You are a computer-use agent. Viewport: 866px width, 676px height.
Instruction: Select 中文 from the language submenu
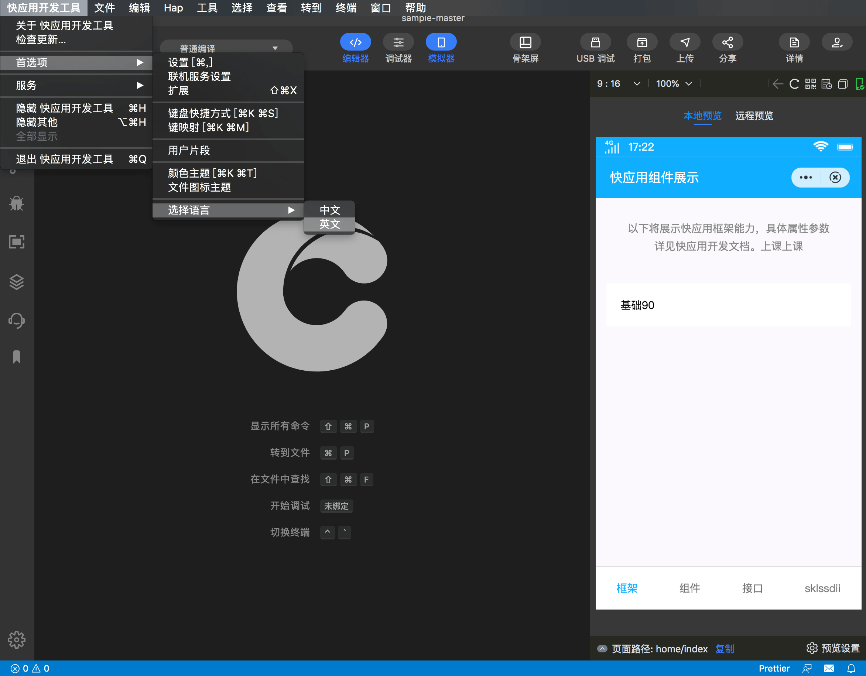pos(329,210)
